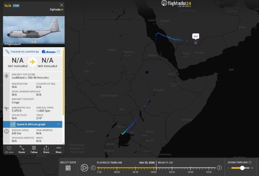Viewport: 259px width, 176px height.
Task: Open the Select Date calendar icon
Action: coord(68,168)
